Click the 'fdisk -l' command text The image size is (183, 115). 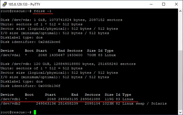pyautogui.click(x=43, y=11)
